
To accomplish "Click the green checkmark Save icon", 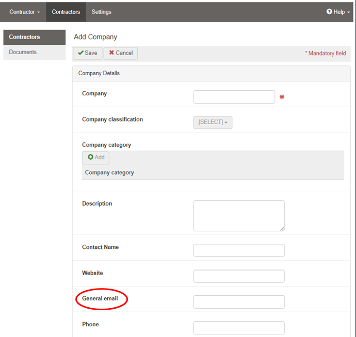I will pyautogui.click(x=81, y=53).
